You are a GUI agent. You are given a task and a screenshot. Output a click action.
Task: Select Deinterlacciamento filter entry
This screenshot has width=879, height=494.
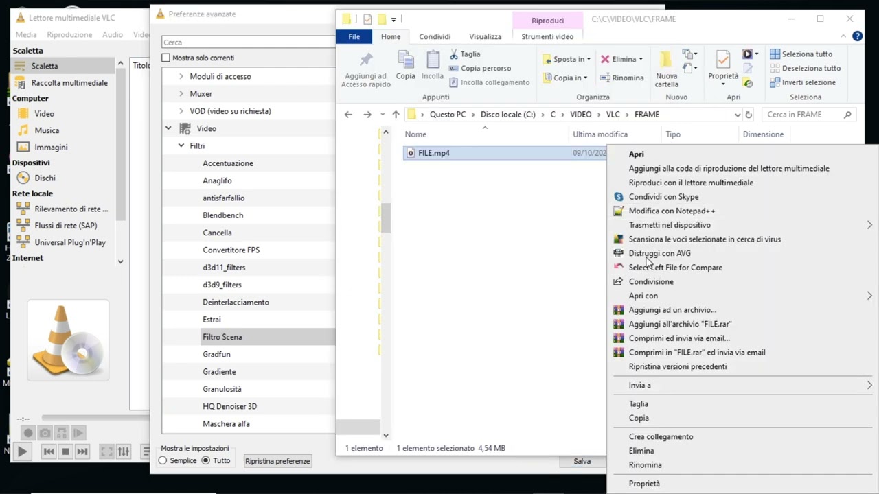236,302
